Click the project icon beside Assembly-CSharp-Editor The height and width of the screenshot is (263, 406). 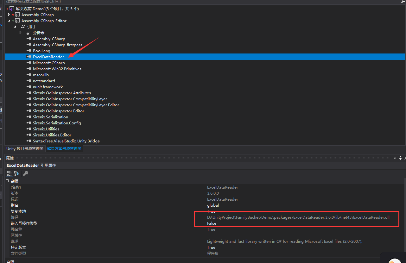tap(17, 21)
